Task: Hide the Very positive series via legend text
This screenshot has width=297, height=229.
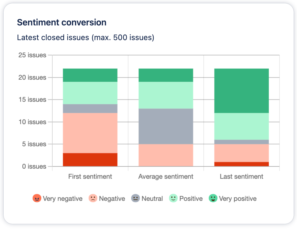Action: 238,199
